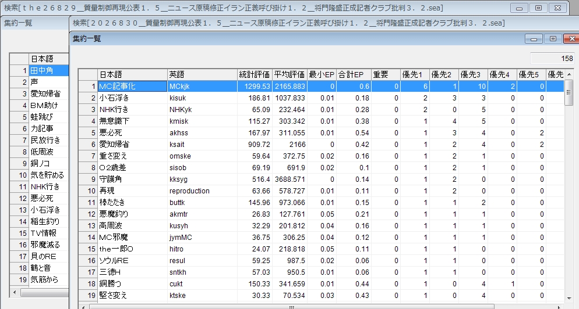Select 鶴と音 in the back window list

[x=49, y=268]
